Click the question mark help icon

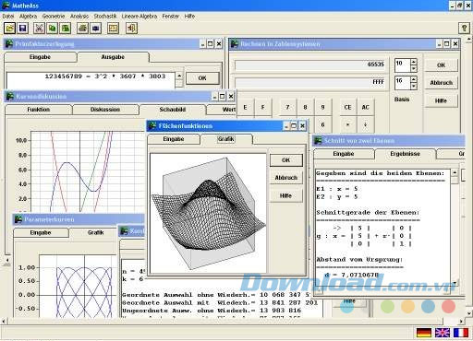[464, 29]
